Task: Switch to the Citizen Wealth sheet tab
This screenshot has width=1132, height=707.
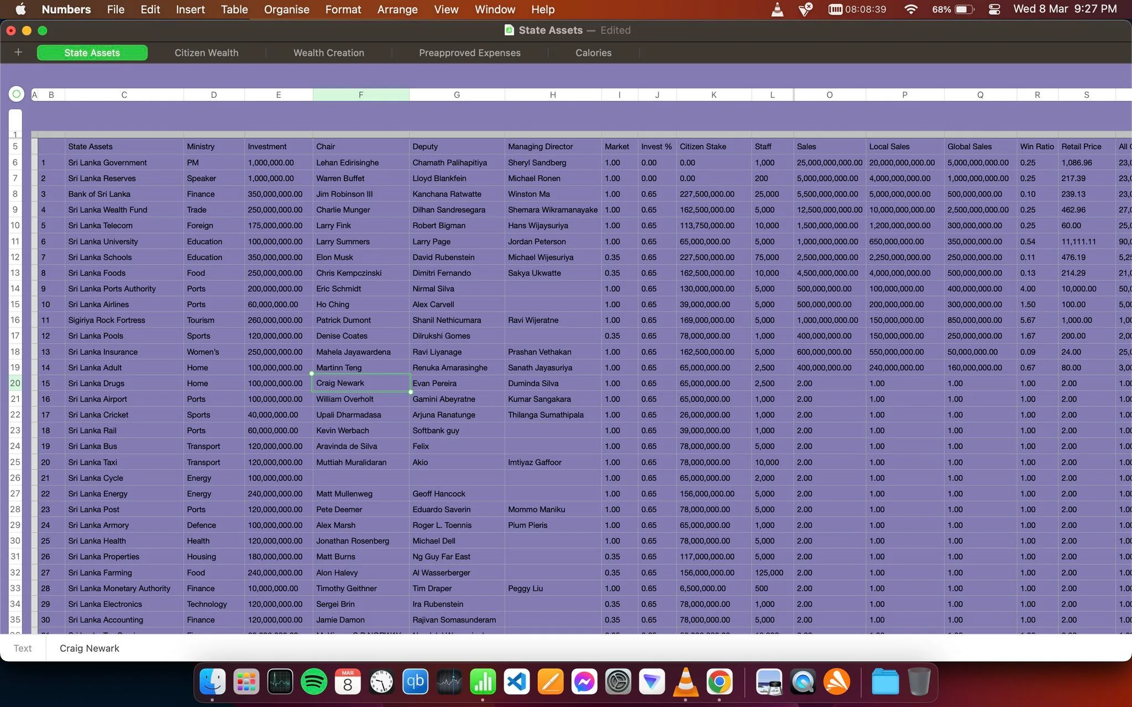Action: point(206,52)
